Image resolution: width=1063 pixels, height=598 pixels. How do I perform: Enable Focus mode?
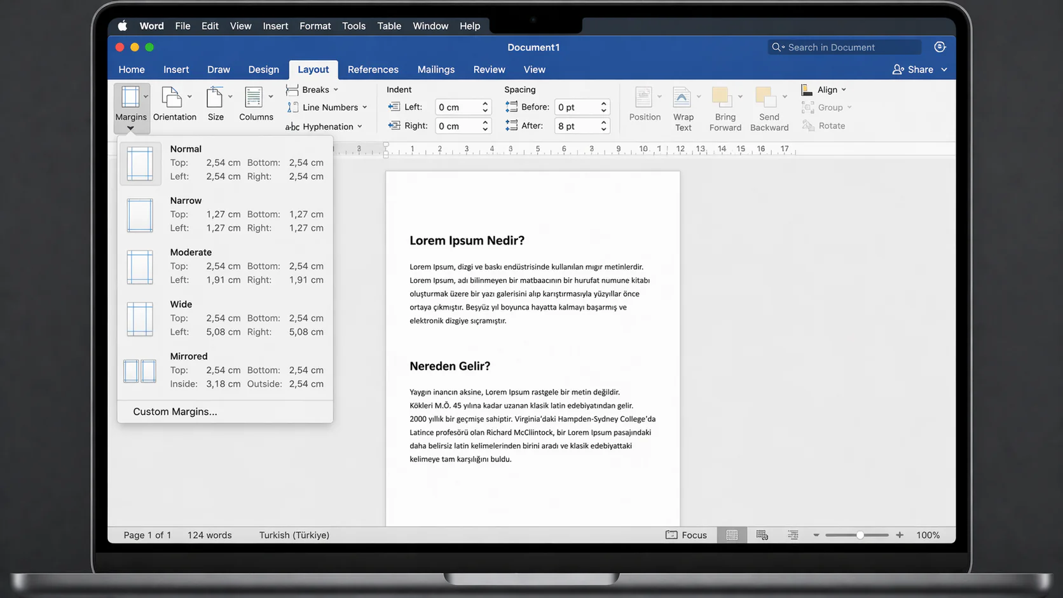pyautogui.click(x=687, y=534)
